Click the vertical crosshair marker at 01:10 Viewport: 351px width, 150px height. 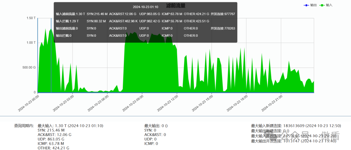click(51, 55)
